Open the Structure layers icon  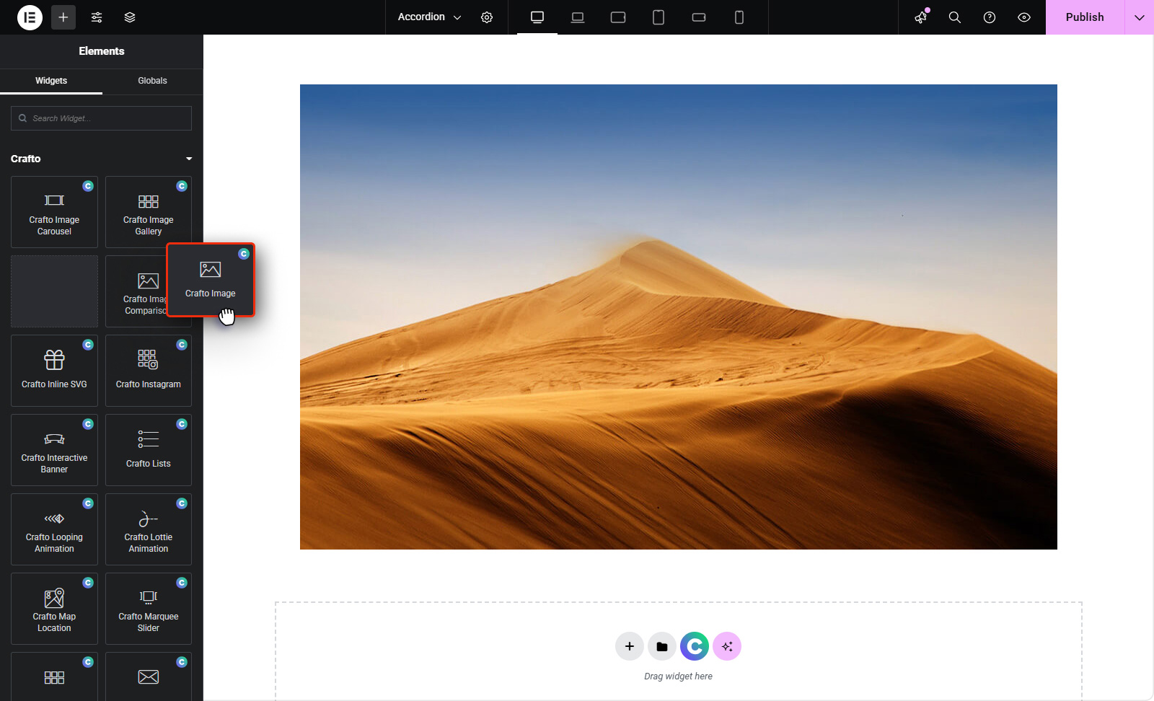[130, 17]
